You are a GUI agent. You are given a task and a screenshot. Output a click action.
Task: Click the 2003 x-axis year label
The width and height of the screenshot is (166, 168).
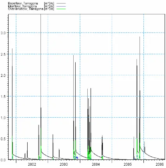coord(64,164)
